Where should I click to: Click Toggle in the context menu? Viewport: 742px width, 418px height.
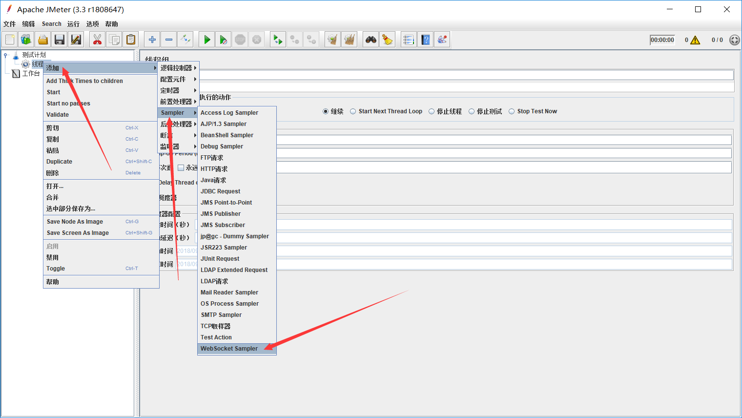[101, 269]
